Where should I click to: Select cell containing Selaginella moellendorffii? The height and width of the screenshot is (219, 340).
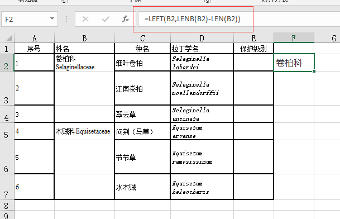click(x=202, y=88)
